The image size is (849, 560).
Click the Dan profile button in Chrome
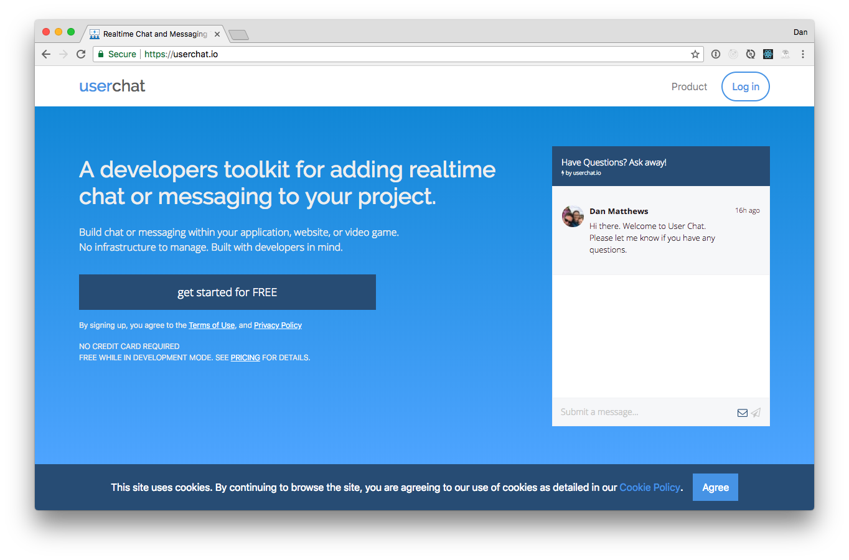pyautogui.click(x=800, y=32)
